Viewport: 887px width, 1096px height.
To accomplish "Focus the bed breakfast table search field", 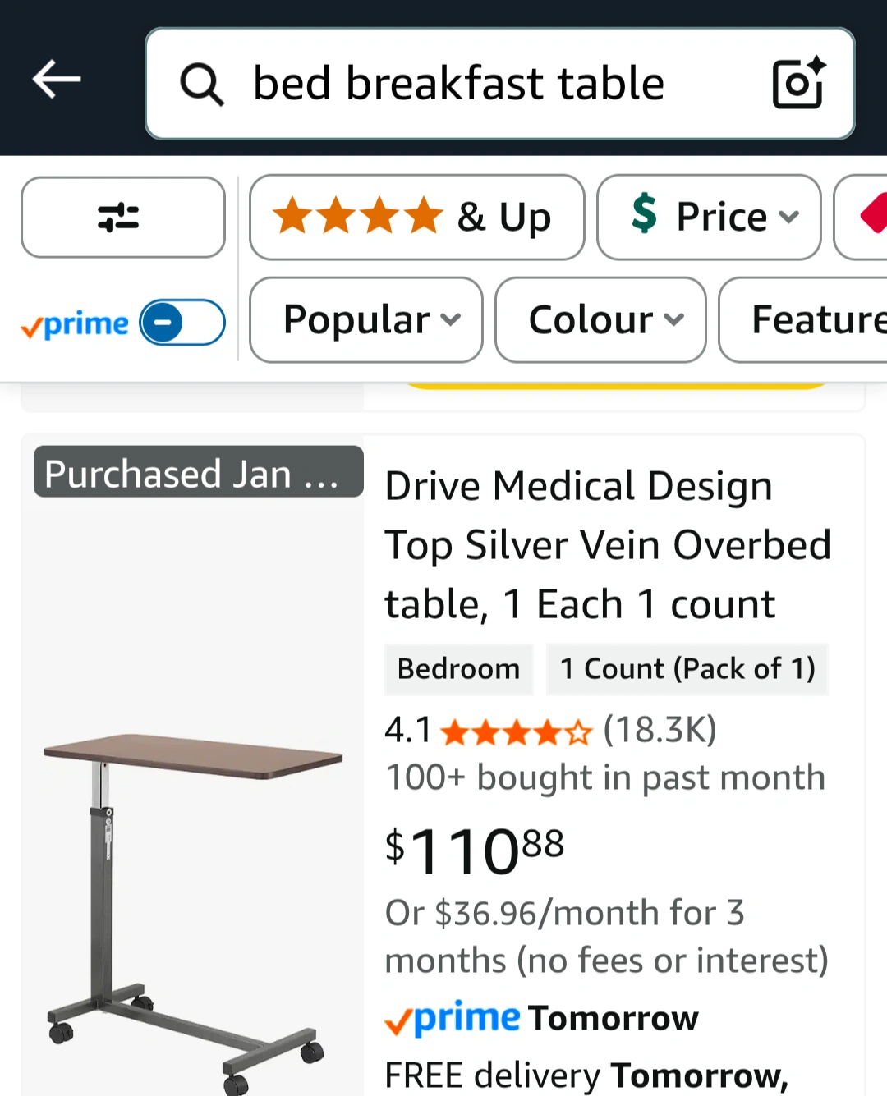I will [x=500, y=84].
